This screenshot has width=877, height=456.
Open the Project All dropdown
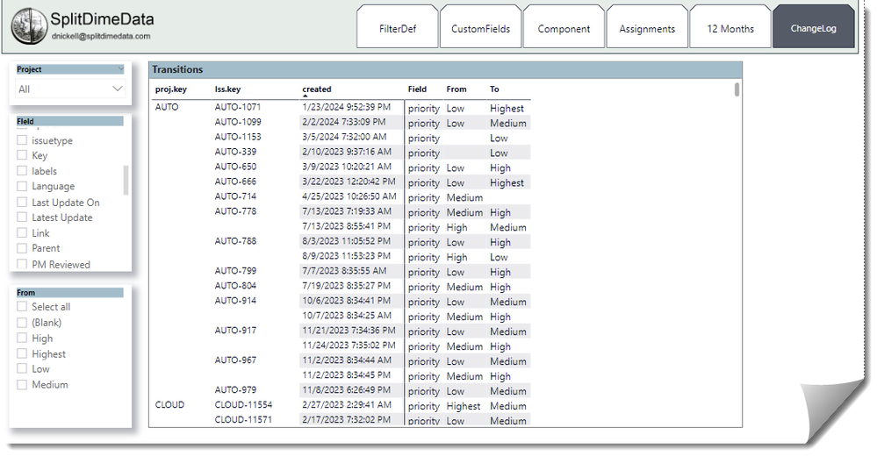click(70, 89)
